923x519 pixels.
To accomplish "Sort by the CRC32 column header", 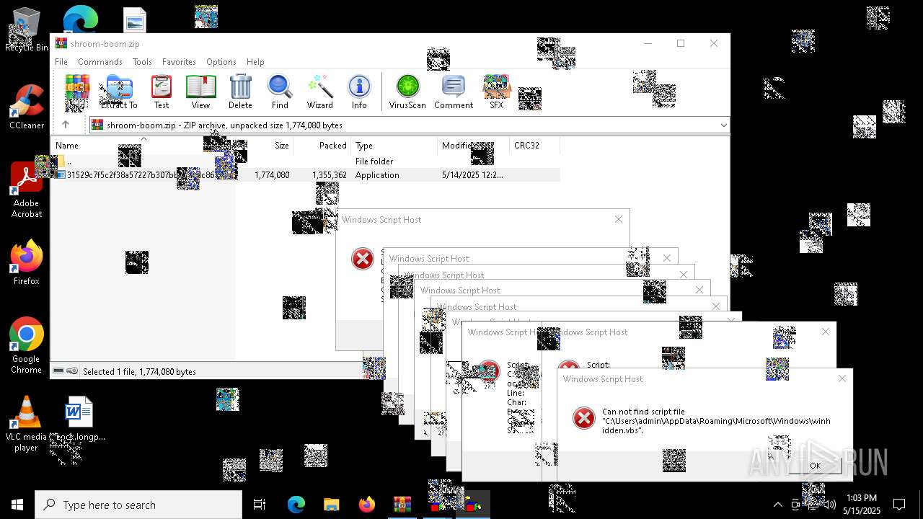I will pyautogui.click(x=534, y=146).
